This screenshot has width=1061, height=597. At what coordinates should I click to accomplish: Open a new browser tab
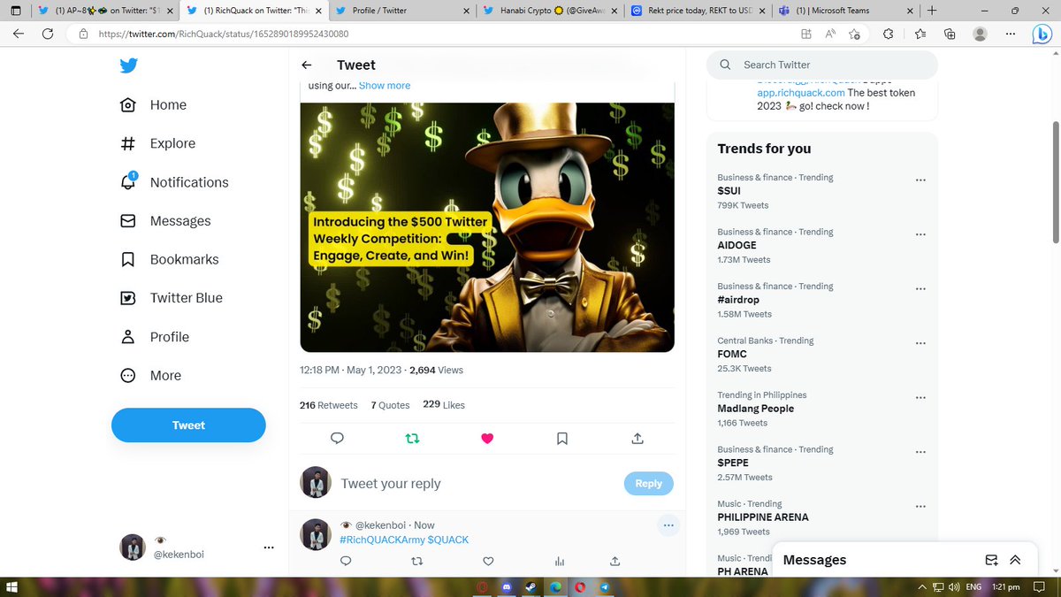(x=931, y=11)
